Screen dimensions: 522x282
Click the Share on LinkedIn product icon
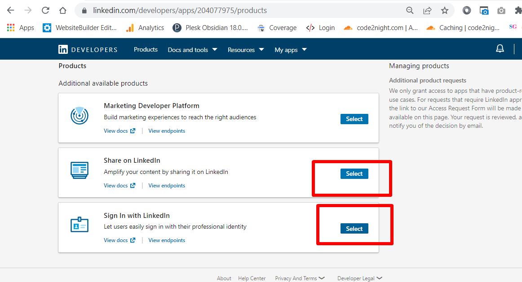[x=79, y=170]
